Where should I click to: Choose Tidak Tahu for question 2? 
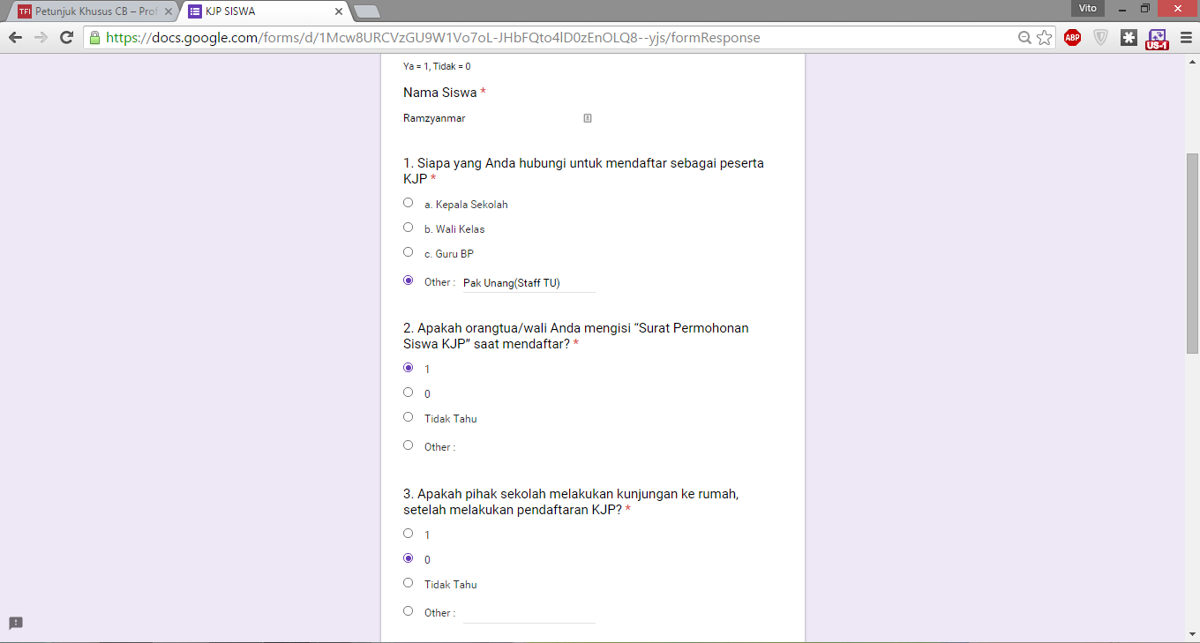[408, 416]
